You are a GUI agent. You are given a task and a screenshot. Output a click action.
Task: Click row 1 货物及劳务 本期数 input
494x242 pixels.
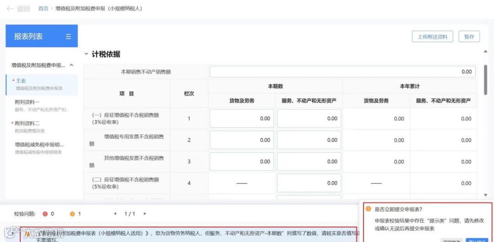pyautogui.click(x=242, y=118)
